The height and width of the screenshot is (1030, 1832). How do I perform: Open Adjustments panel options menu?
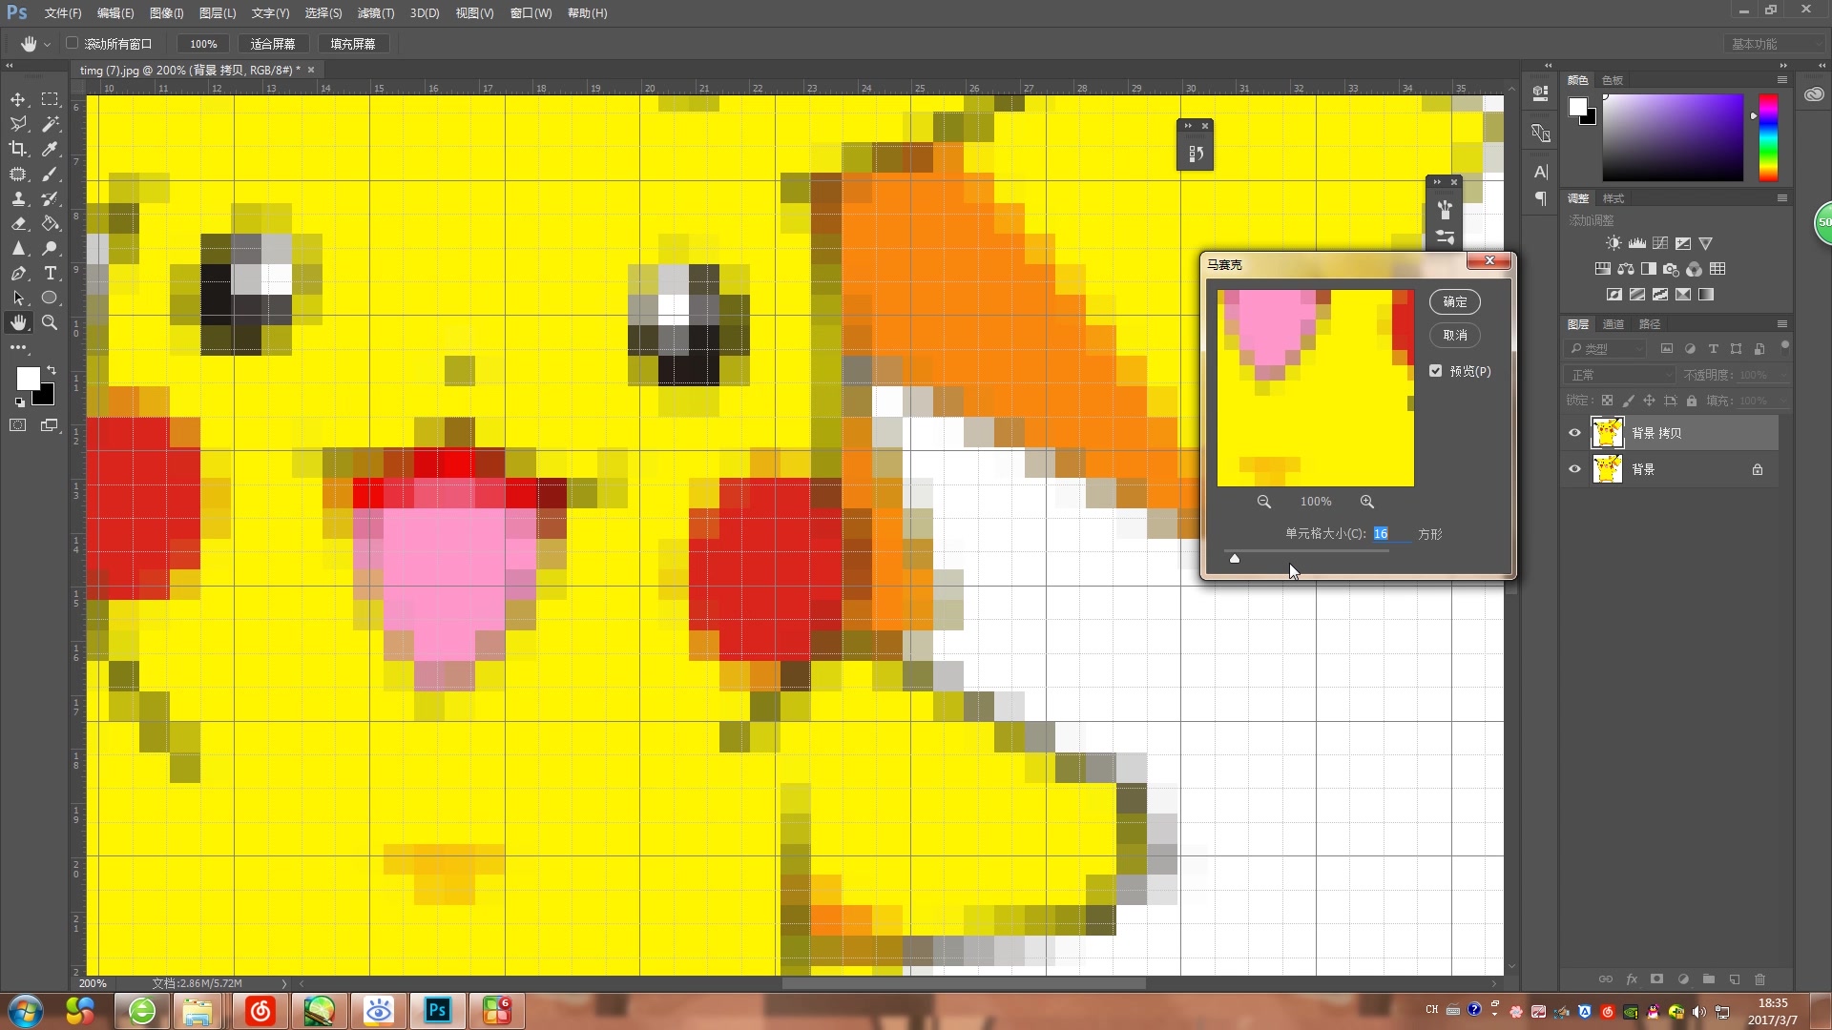point(1781,198)
